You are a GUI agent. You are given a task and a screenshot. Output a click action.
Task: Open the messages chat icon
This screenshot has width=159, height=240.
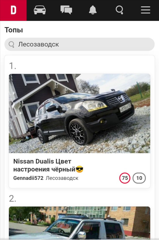point(66,10)
